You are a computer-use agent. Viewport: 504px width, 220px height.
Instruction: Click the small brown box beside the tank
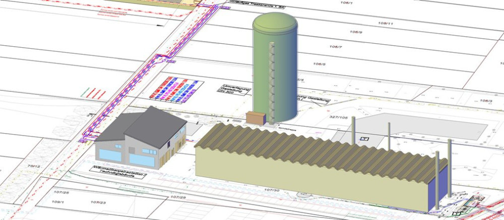[x=256, y=117]
